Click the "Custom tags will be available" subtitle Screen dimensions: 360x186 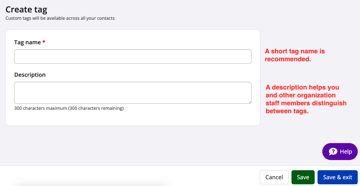pyautogui.click(x=60, y=18)
